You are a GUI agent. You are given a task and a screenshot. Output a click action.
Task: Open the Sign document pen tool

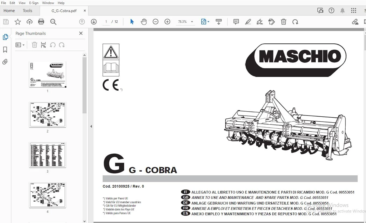click(260, 22)
